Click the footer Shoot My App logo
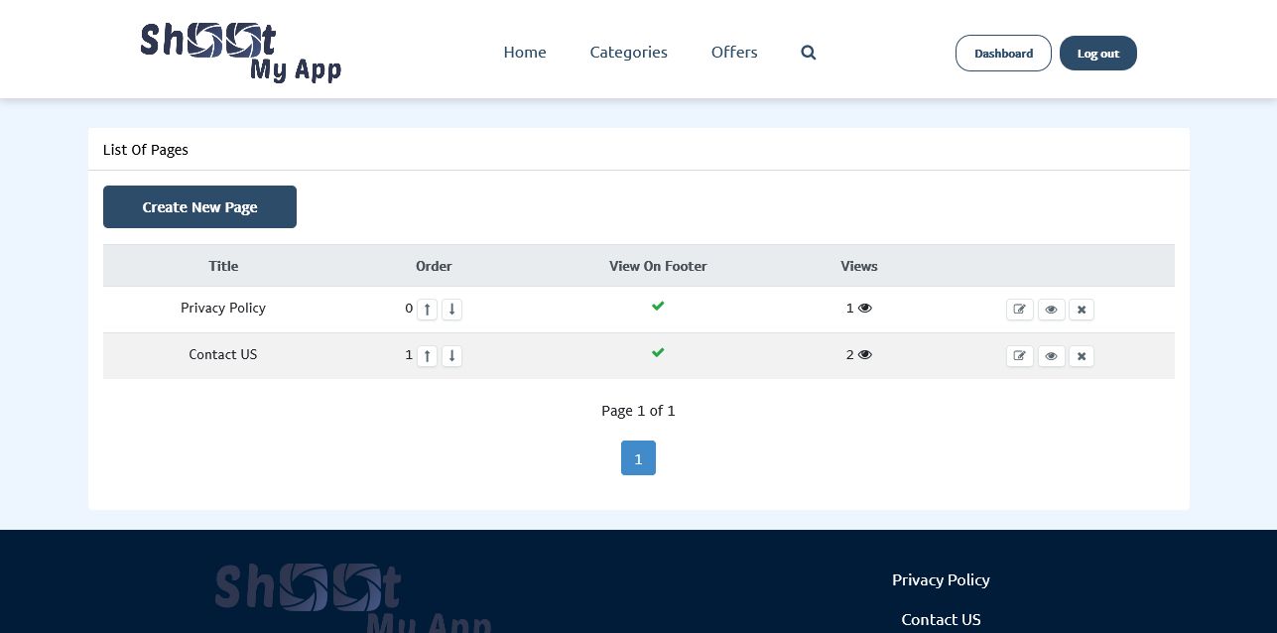This screenshot has height=633, width=1277. tap(352, 597)
